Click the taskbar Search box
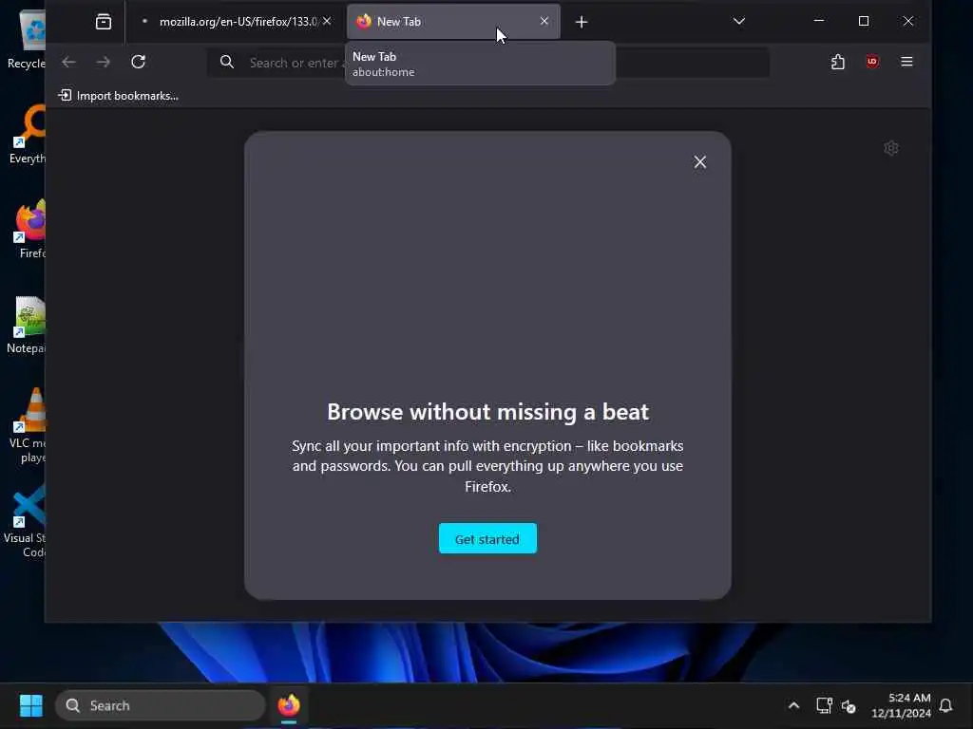This screenshot has width=973, height=729. tap(160, 705)
